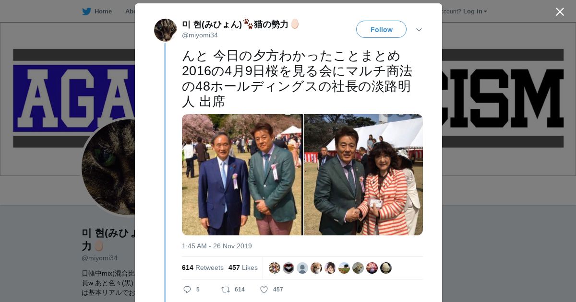576x302 pixels.
Task: Click the Twitter bird Home icon
Action: point(86,12)
